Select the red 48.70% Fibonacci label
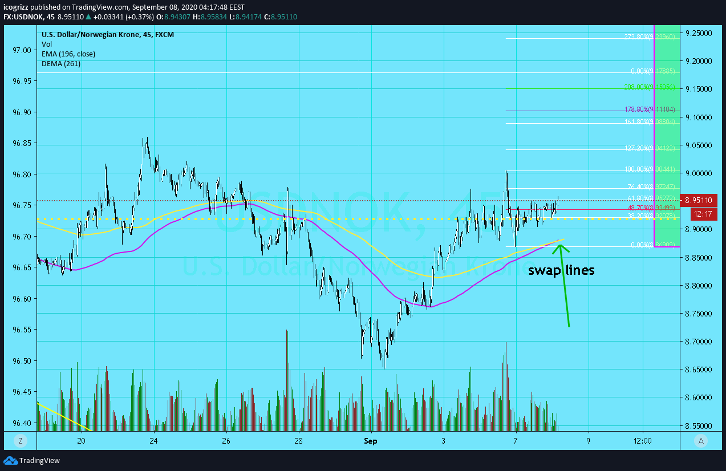 (x=651, y=209)
